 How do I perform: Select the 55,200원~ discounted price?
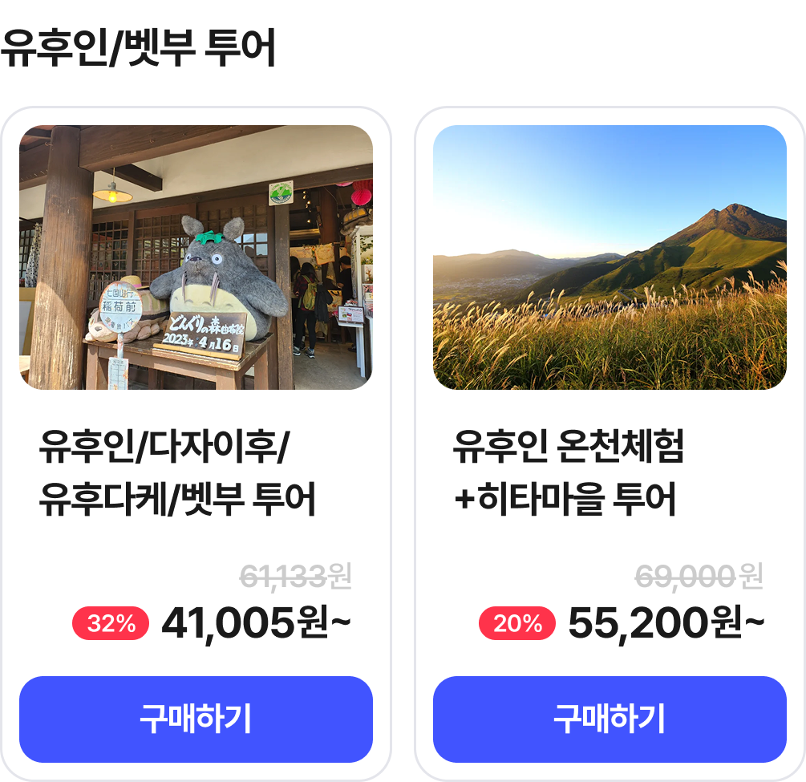[x=666, y=623]
